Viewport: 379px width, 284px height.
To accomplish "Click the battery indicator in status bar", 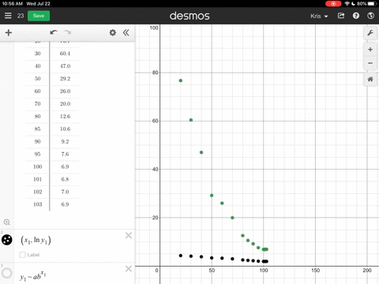I will click(x=372, y=4).
